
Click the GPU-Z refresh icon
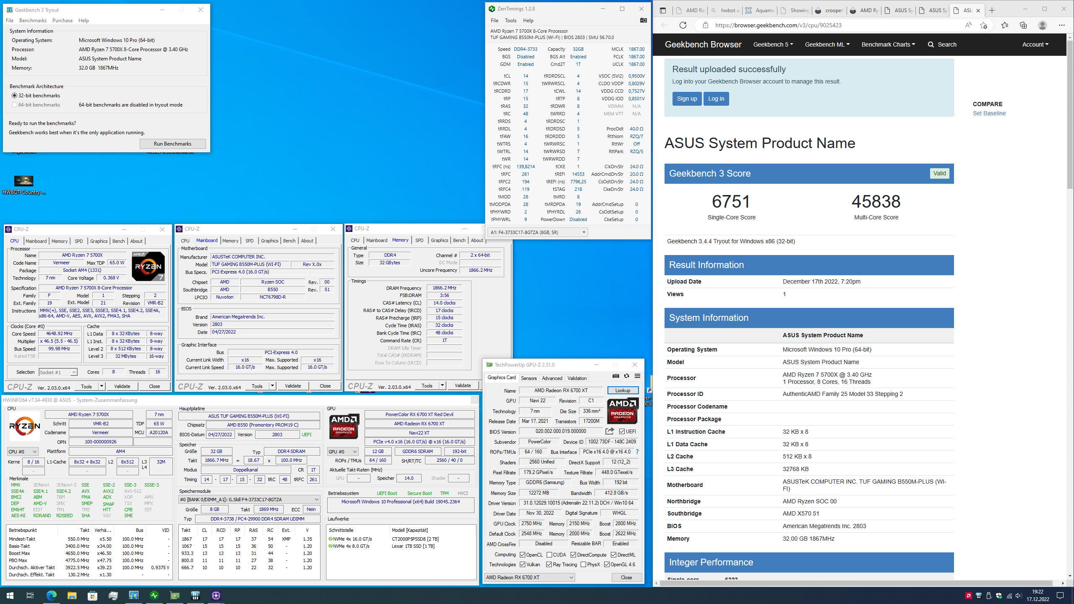tap(626, 376)
